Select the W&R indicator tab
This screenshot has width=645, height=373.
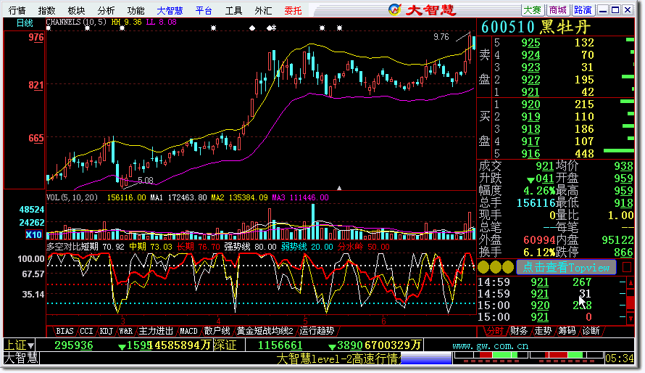click(126, 331)
